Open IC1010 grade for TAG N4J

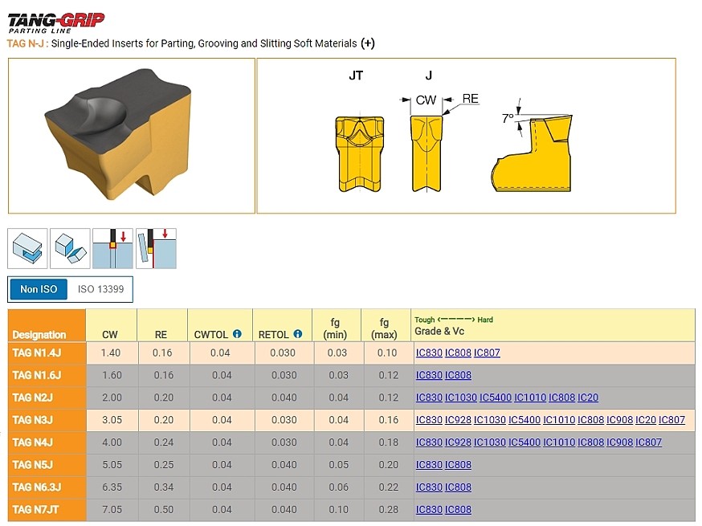pyautogui.click(x=559, y=442)
